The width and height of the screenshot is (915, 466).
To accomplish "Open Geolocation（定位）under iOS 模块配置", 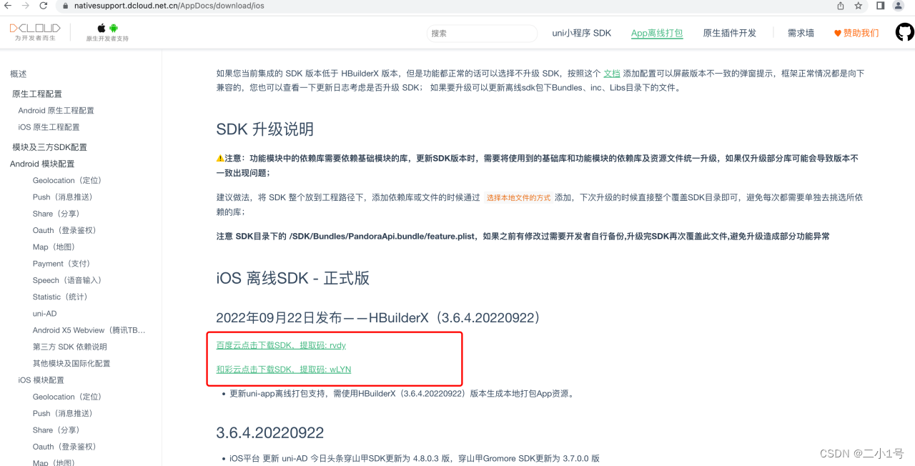I will click(x=67, y=397).
